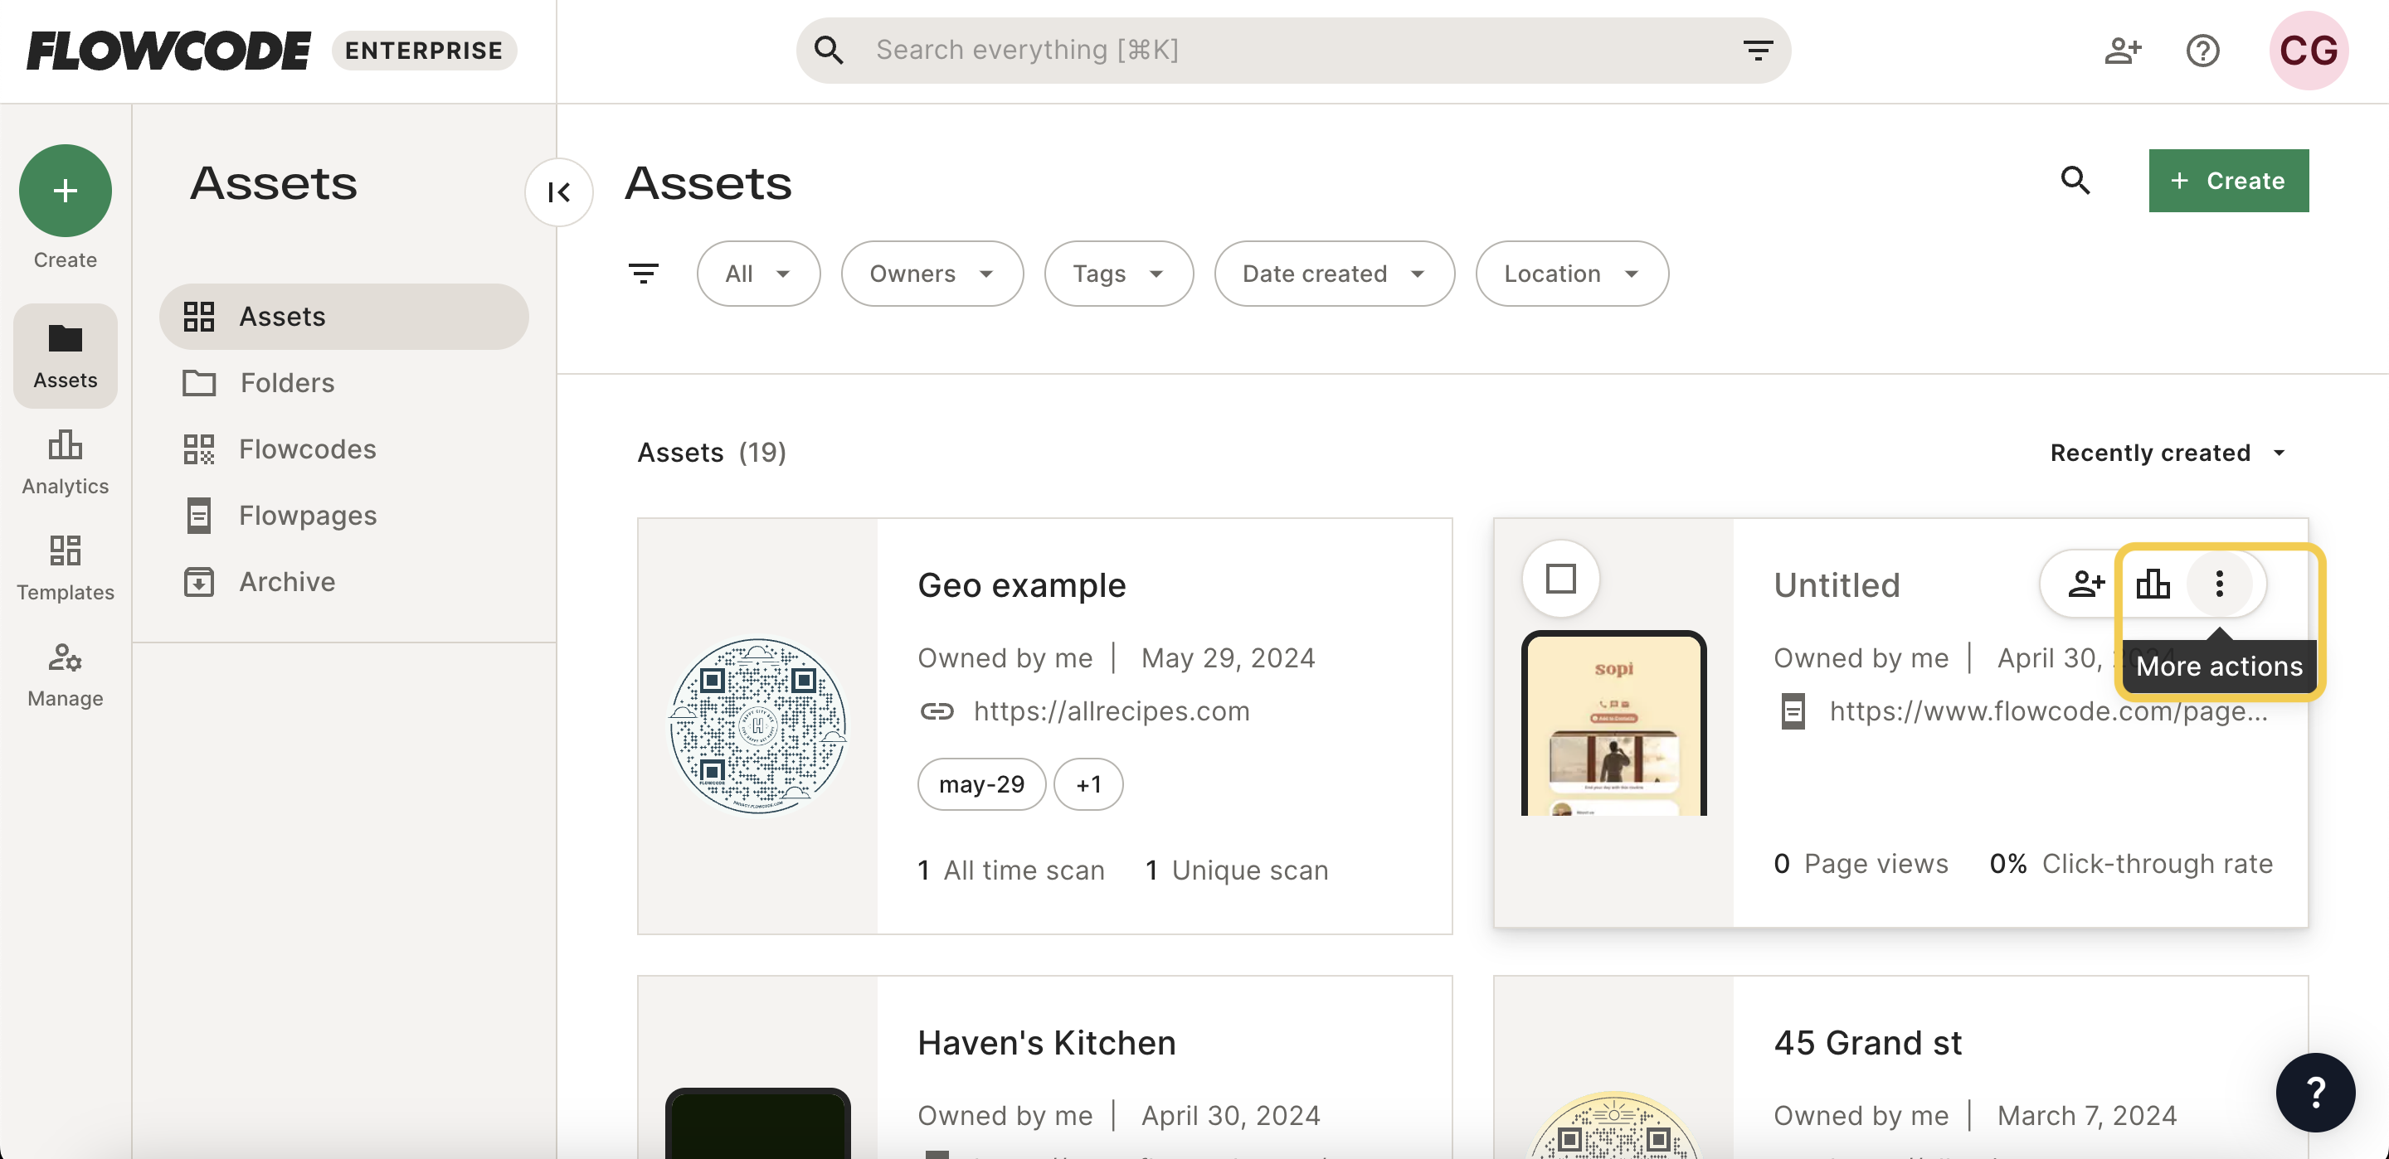
Task: Click the search icon next to the Create button
Action: 2075,180
